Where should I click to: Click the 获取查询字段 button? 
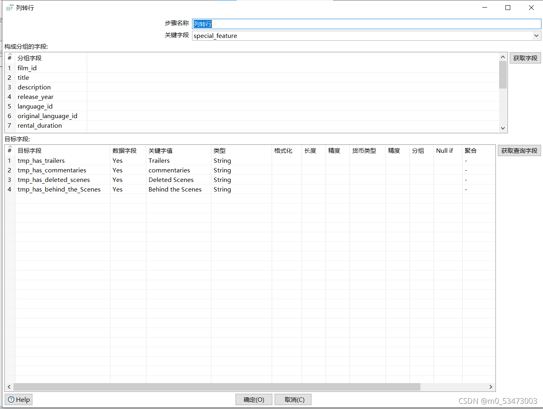click(x=519, y=150)
